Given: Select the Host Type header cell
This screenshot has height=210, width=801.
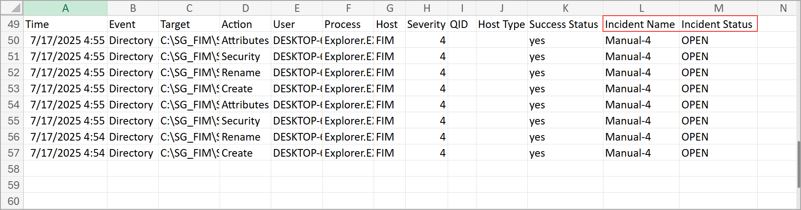Looking at the screenshot, I should pyautogui.click(x=501, y=24).
